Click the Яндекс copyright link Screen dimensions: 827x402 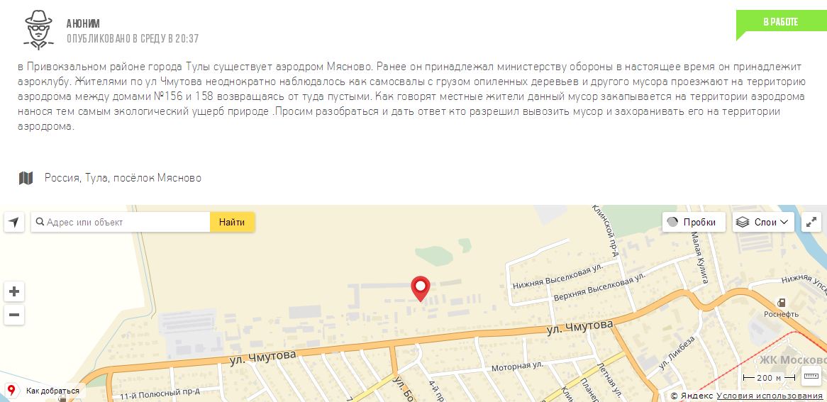(696, 396)
